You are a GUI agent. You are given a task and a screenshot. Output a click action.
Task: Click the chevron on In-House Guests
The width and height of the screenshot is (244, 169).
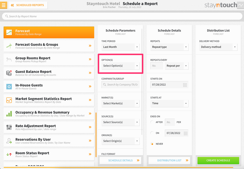(90, 86)
